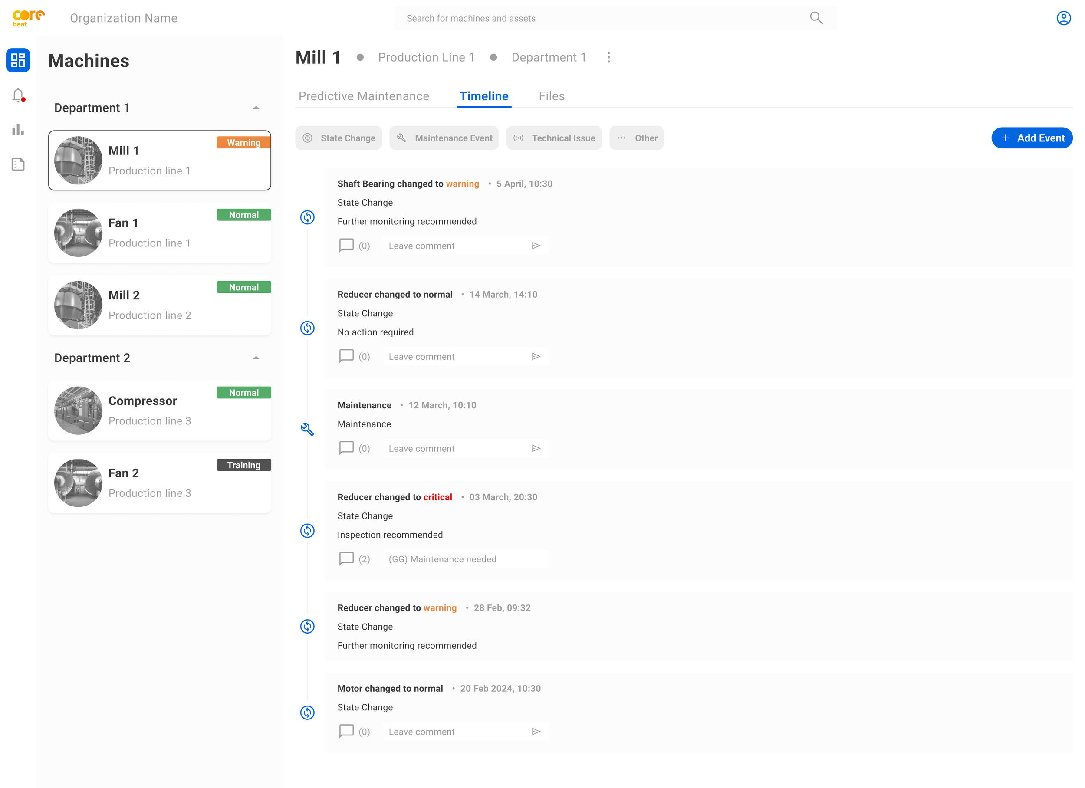Open the three-dot menu next to Department 1
This screenshot has width=1085, height=788.
[x=608, y=57]
